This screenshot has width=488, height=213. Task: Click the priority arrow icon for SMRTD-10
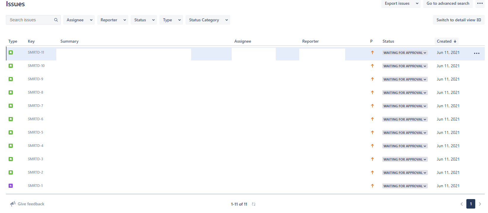point(372,66)
